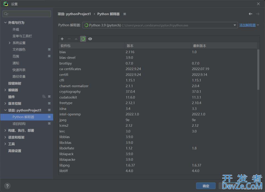Click the 最新版本 column header
265x192 pixels.
224,46
